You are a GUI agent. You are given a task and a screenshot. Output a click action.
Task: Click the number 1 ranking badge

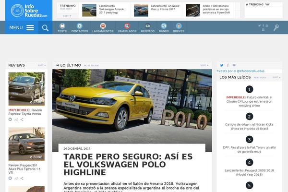pyautogui.click(x=249, y=89)
